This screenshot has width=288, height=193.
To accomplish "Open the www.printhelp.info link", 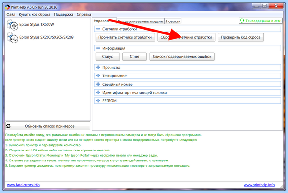I will pos(259,185).
